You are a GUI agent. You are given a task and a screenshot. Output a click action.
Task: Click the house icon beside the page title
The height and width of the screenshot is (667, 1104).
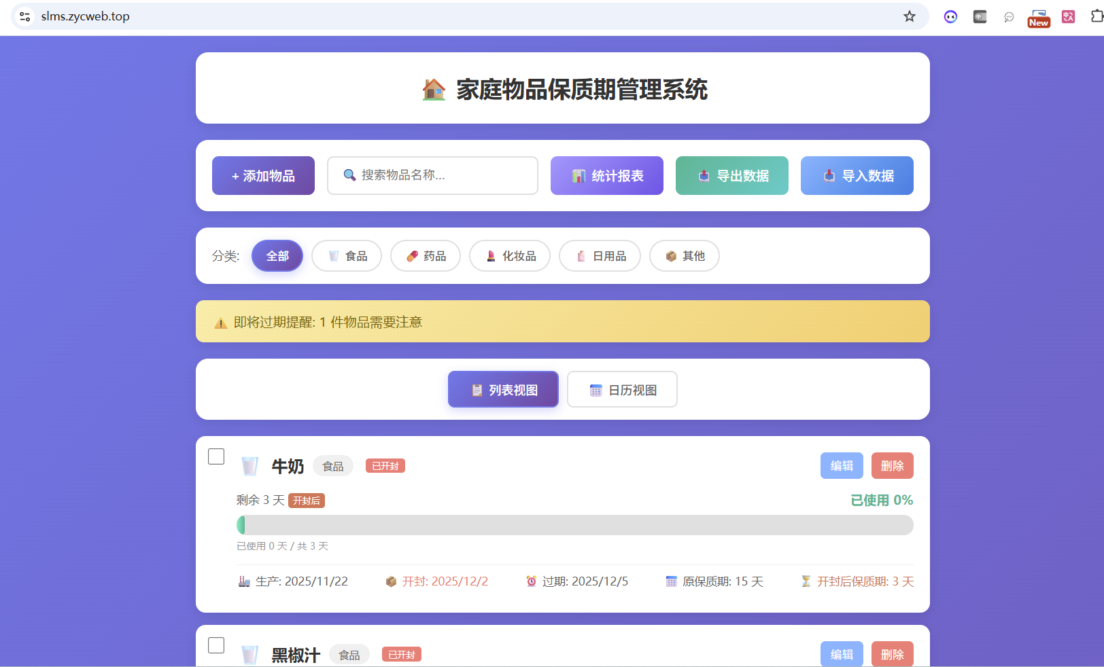434,90
